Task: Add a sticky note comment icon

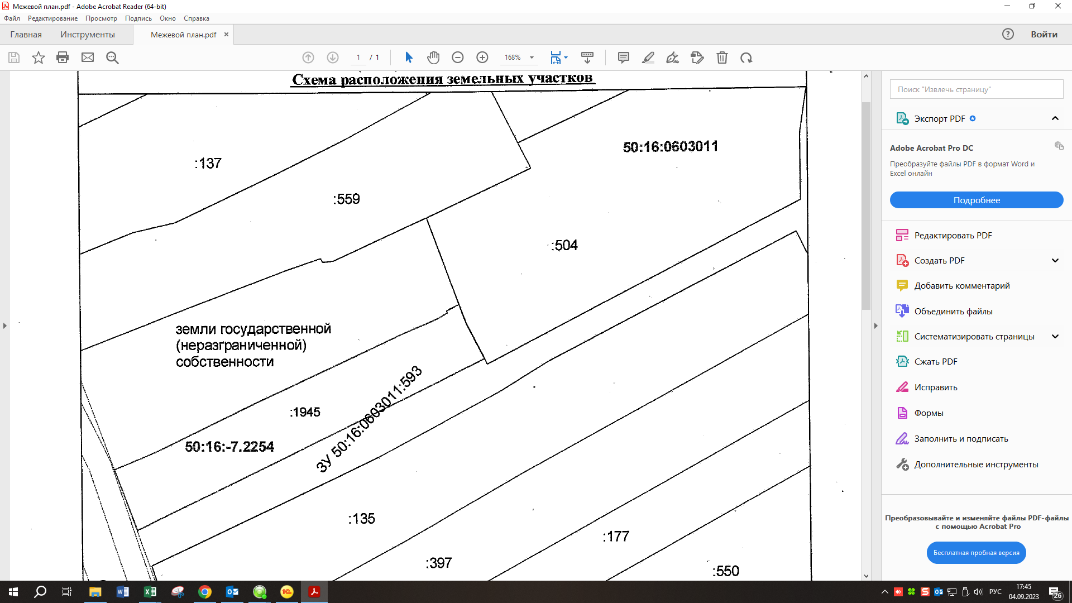Action: point(624,58)
